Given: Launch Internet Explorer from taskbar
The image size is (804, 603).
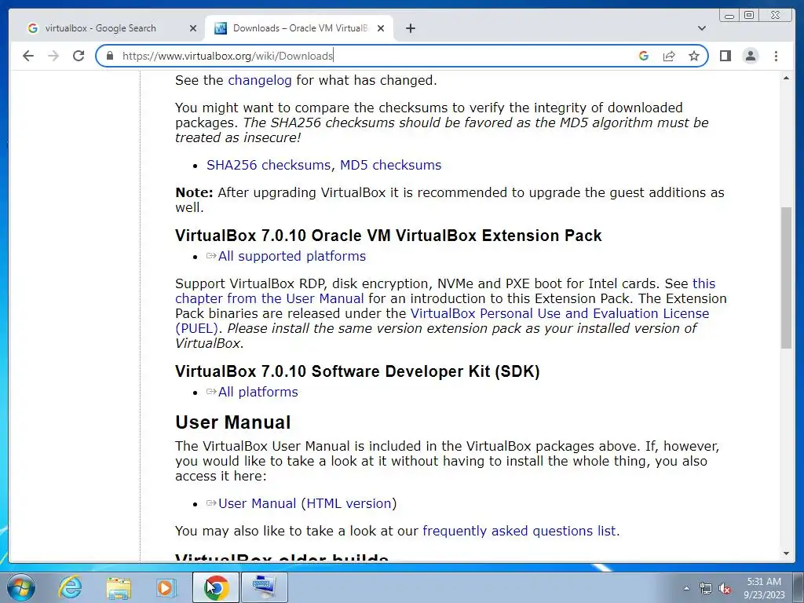Looking at the screenshot, I should point(70,587).
